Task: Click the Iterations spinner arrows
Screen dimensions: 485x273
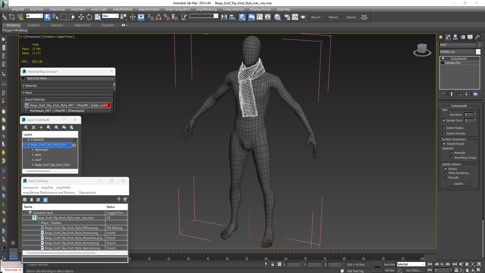Action: coord(475,115)
